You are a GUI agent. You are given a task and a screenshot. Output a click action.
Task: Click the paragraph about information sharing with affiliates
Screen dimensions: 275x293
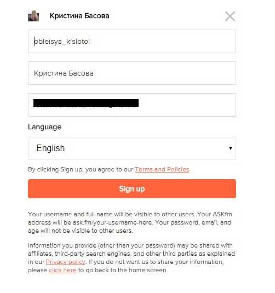tap(131, 258)
